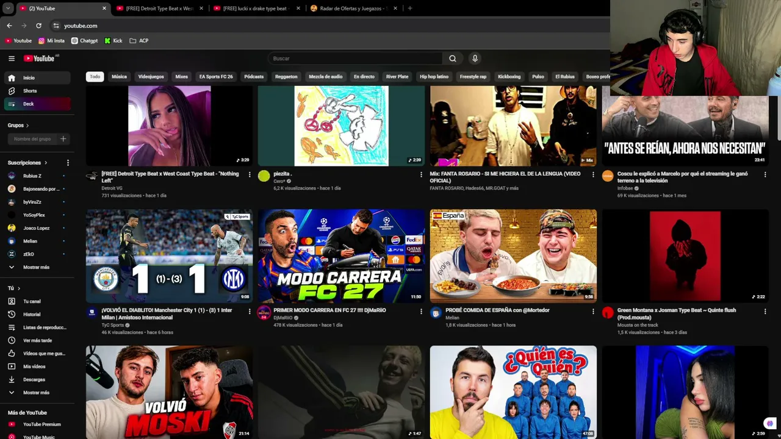
Task: Select the EA Sports FC 26 chip
Action: click(x=216, y=77)
